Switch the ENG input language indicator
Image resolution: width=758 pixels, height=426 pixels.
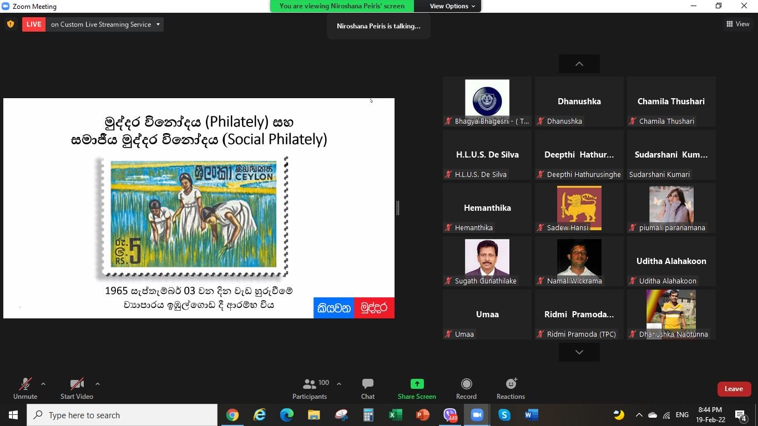[x=682, y=415]
